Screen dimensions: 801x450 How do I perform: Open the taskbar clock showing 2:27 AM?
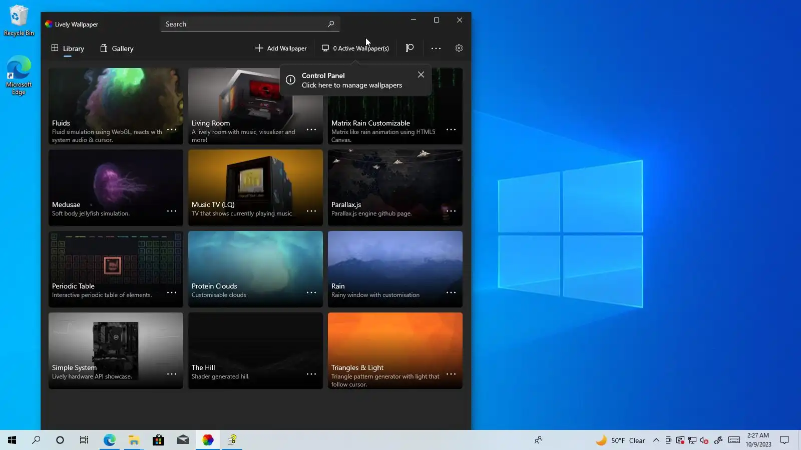tap(758, 440)
